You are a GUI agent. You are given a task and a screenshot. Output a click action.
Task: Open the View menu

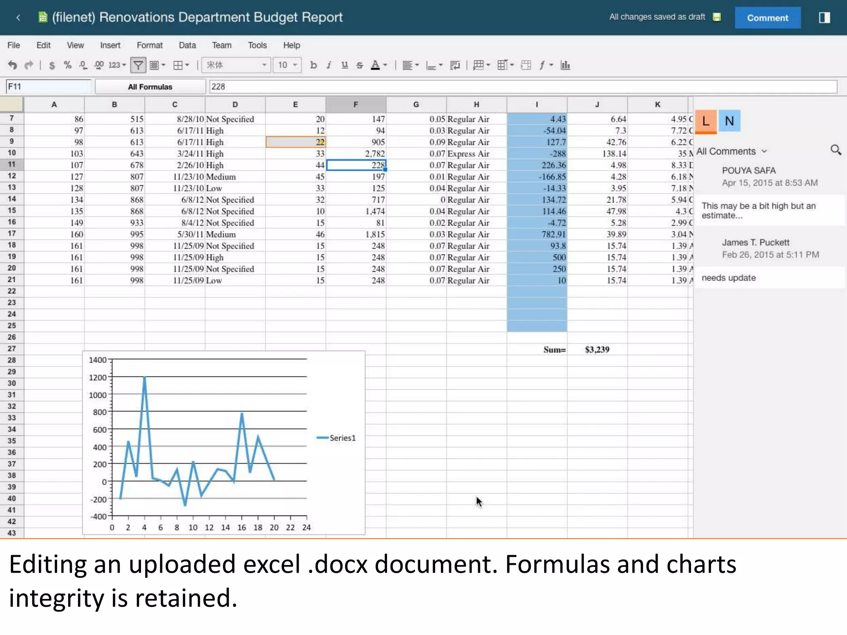tap(75, 45)
